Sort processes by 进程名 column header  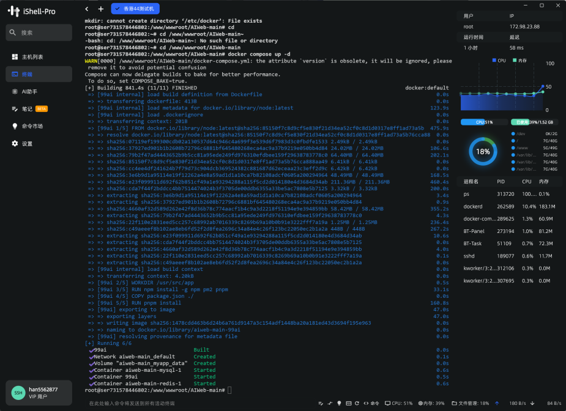471,182
